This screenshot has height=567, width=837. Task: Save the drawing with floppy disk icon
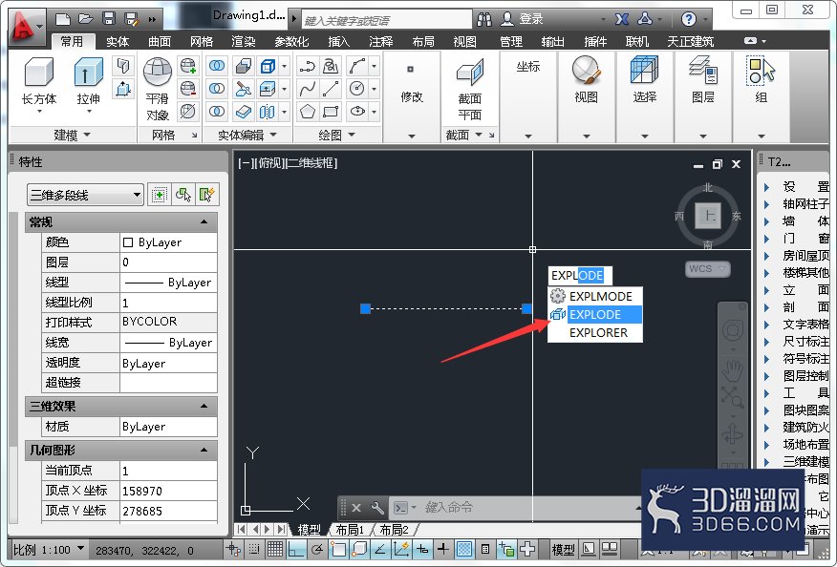109,20
